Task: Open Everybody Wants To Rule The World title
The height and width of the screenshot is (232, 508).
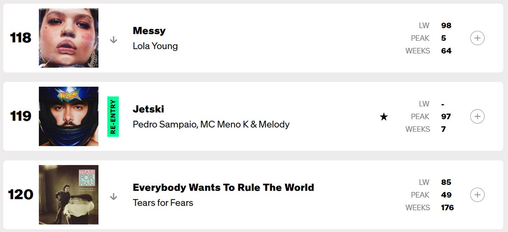Action: pyautogui.click(x=223, y=187)
